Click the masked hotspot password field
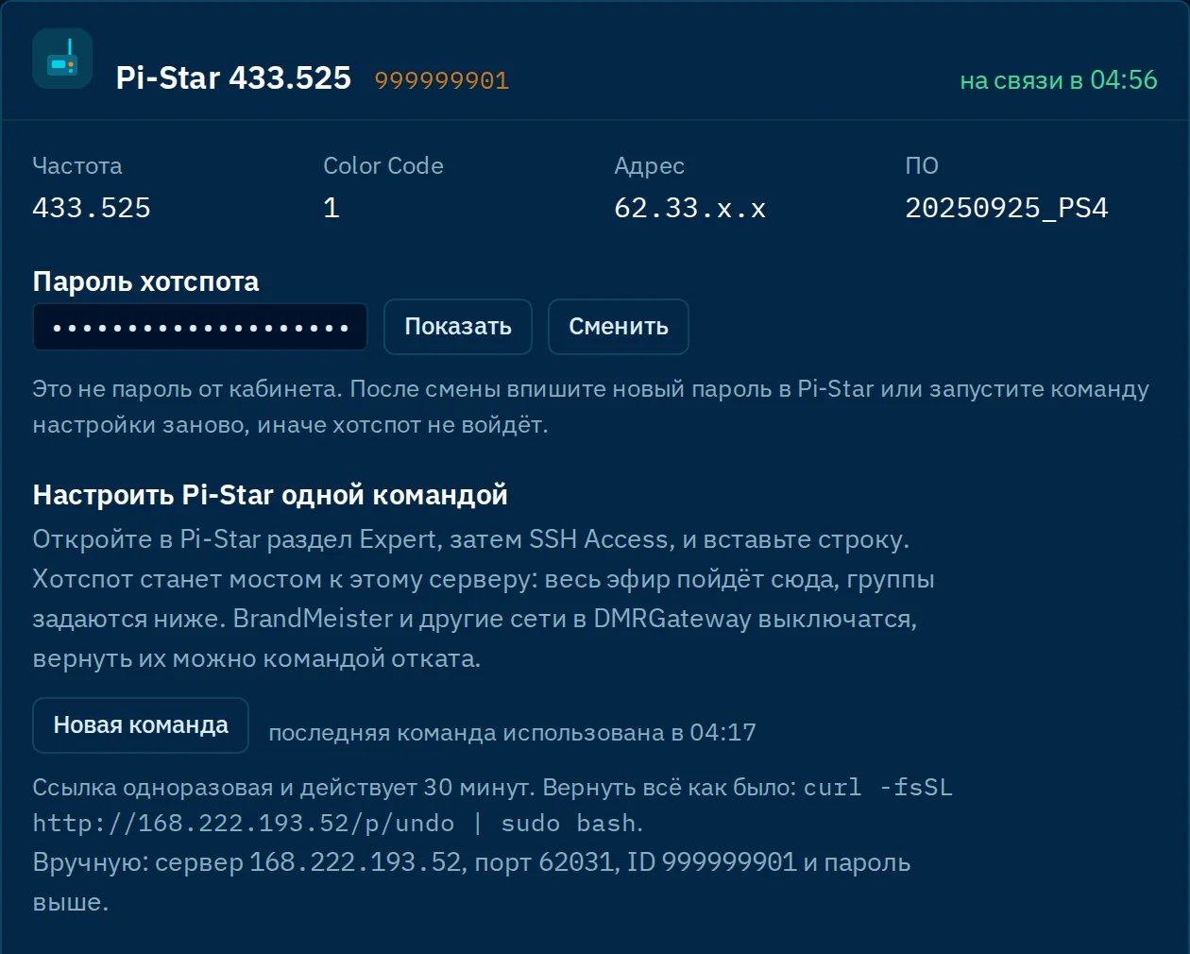1190x954 pixels. (200, 327)
